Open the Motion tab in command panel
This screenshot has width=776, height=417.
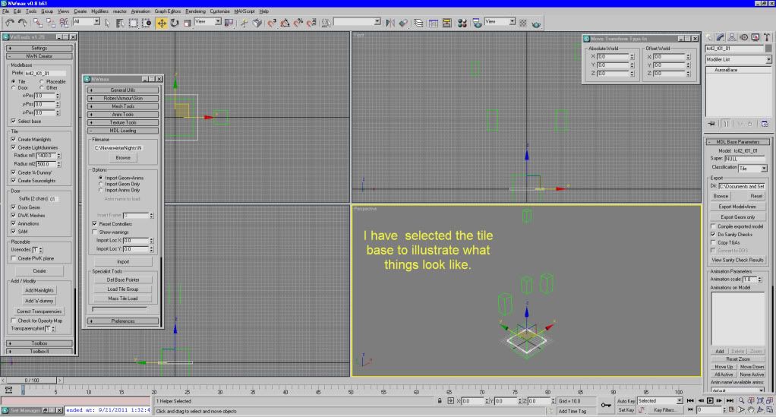click(x=743, y=36)
